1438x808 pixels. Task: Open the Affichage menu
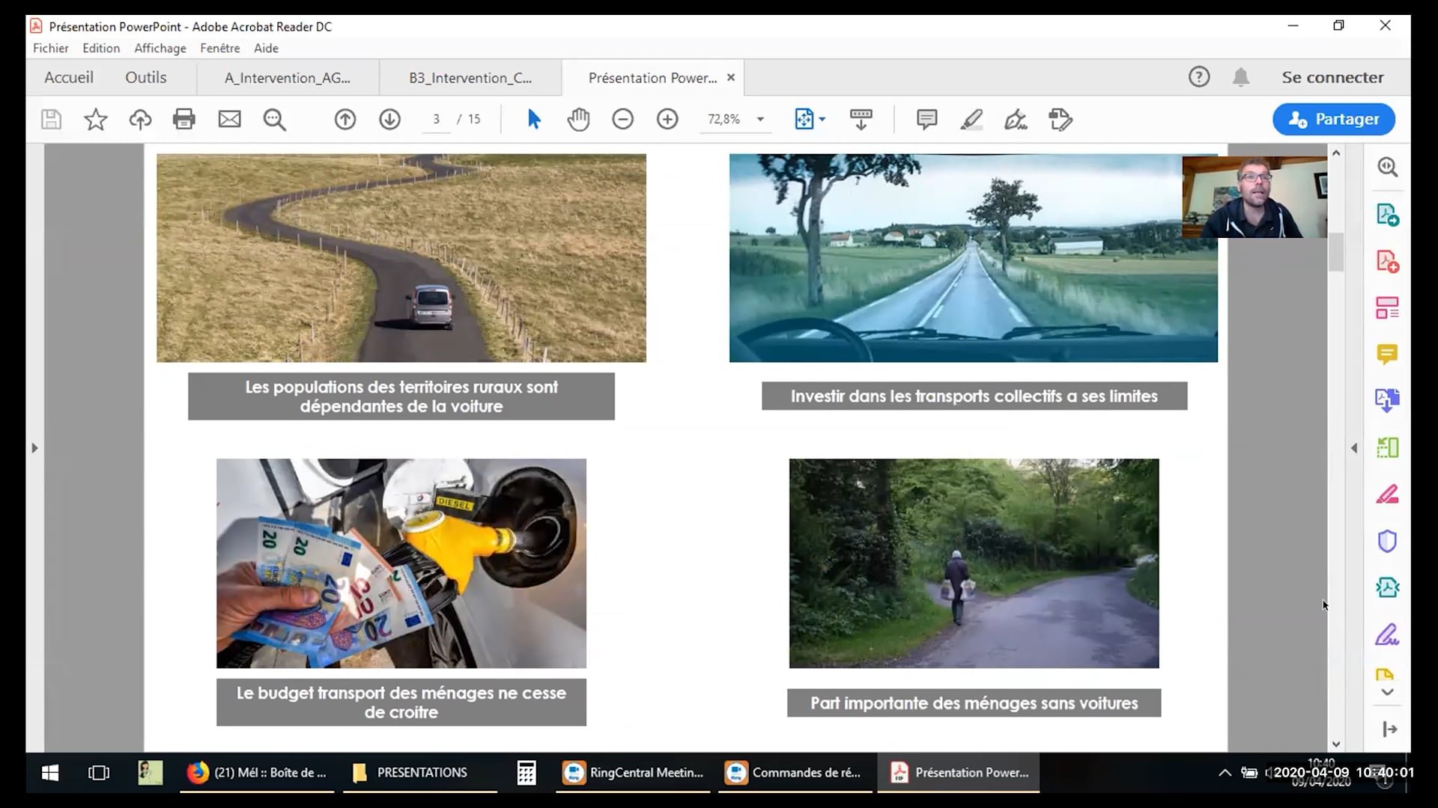click(160, 48)
